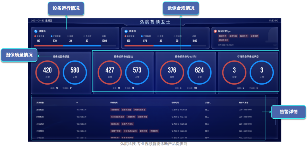Select the 接待柜台 device row

click(x=154, y=110)
